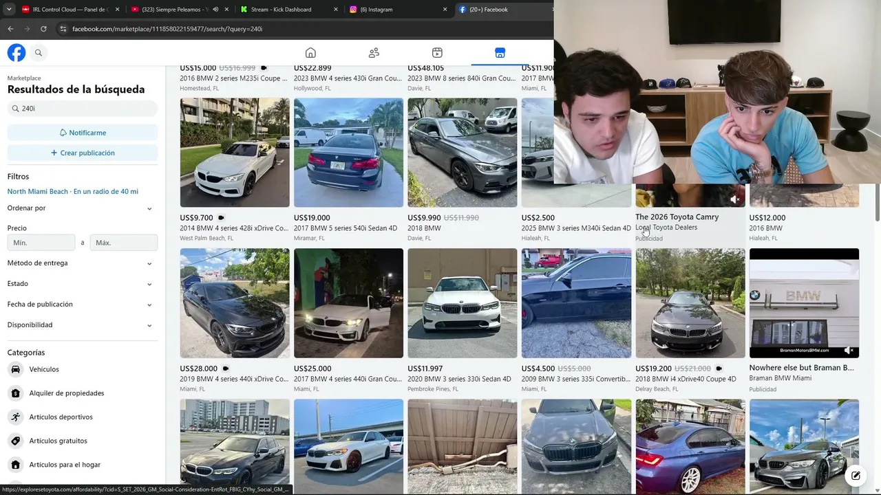
Task: Change location North Miami Beach radius link
Action: (73, 192)
